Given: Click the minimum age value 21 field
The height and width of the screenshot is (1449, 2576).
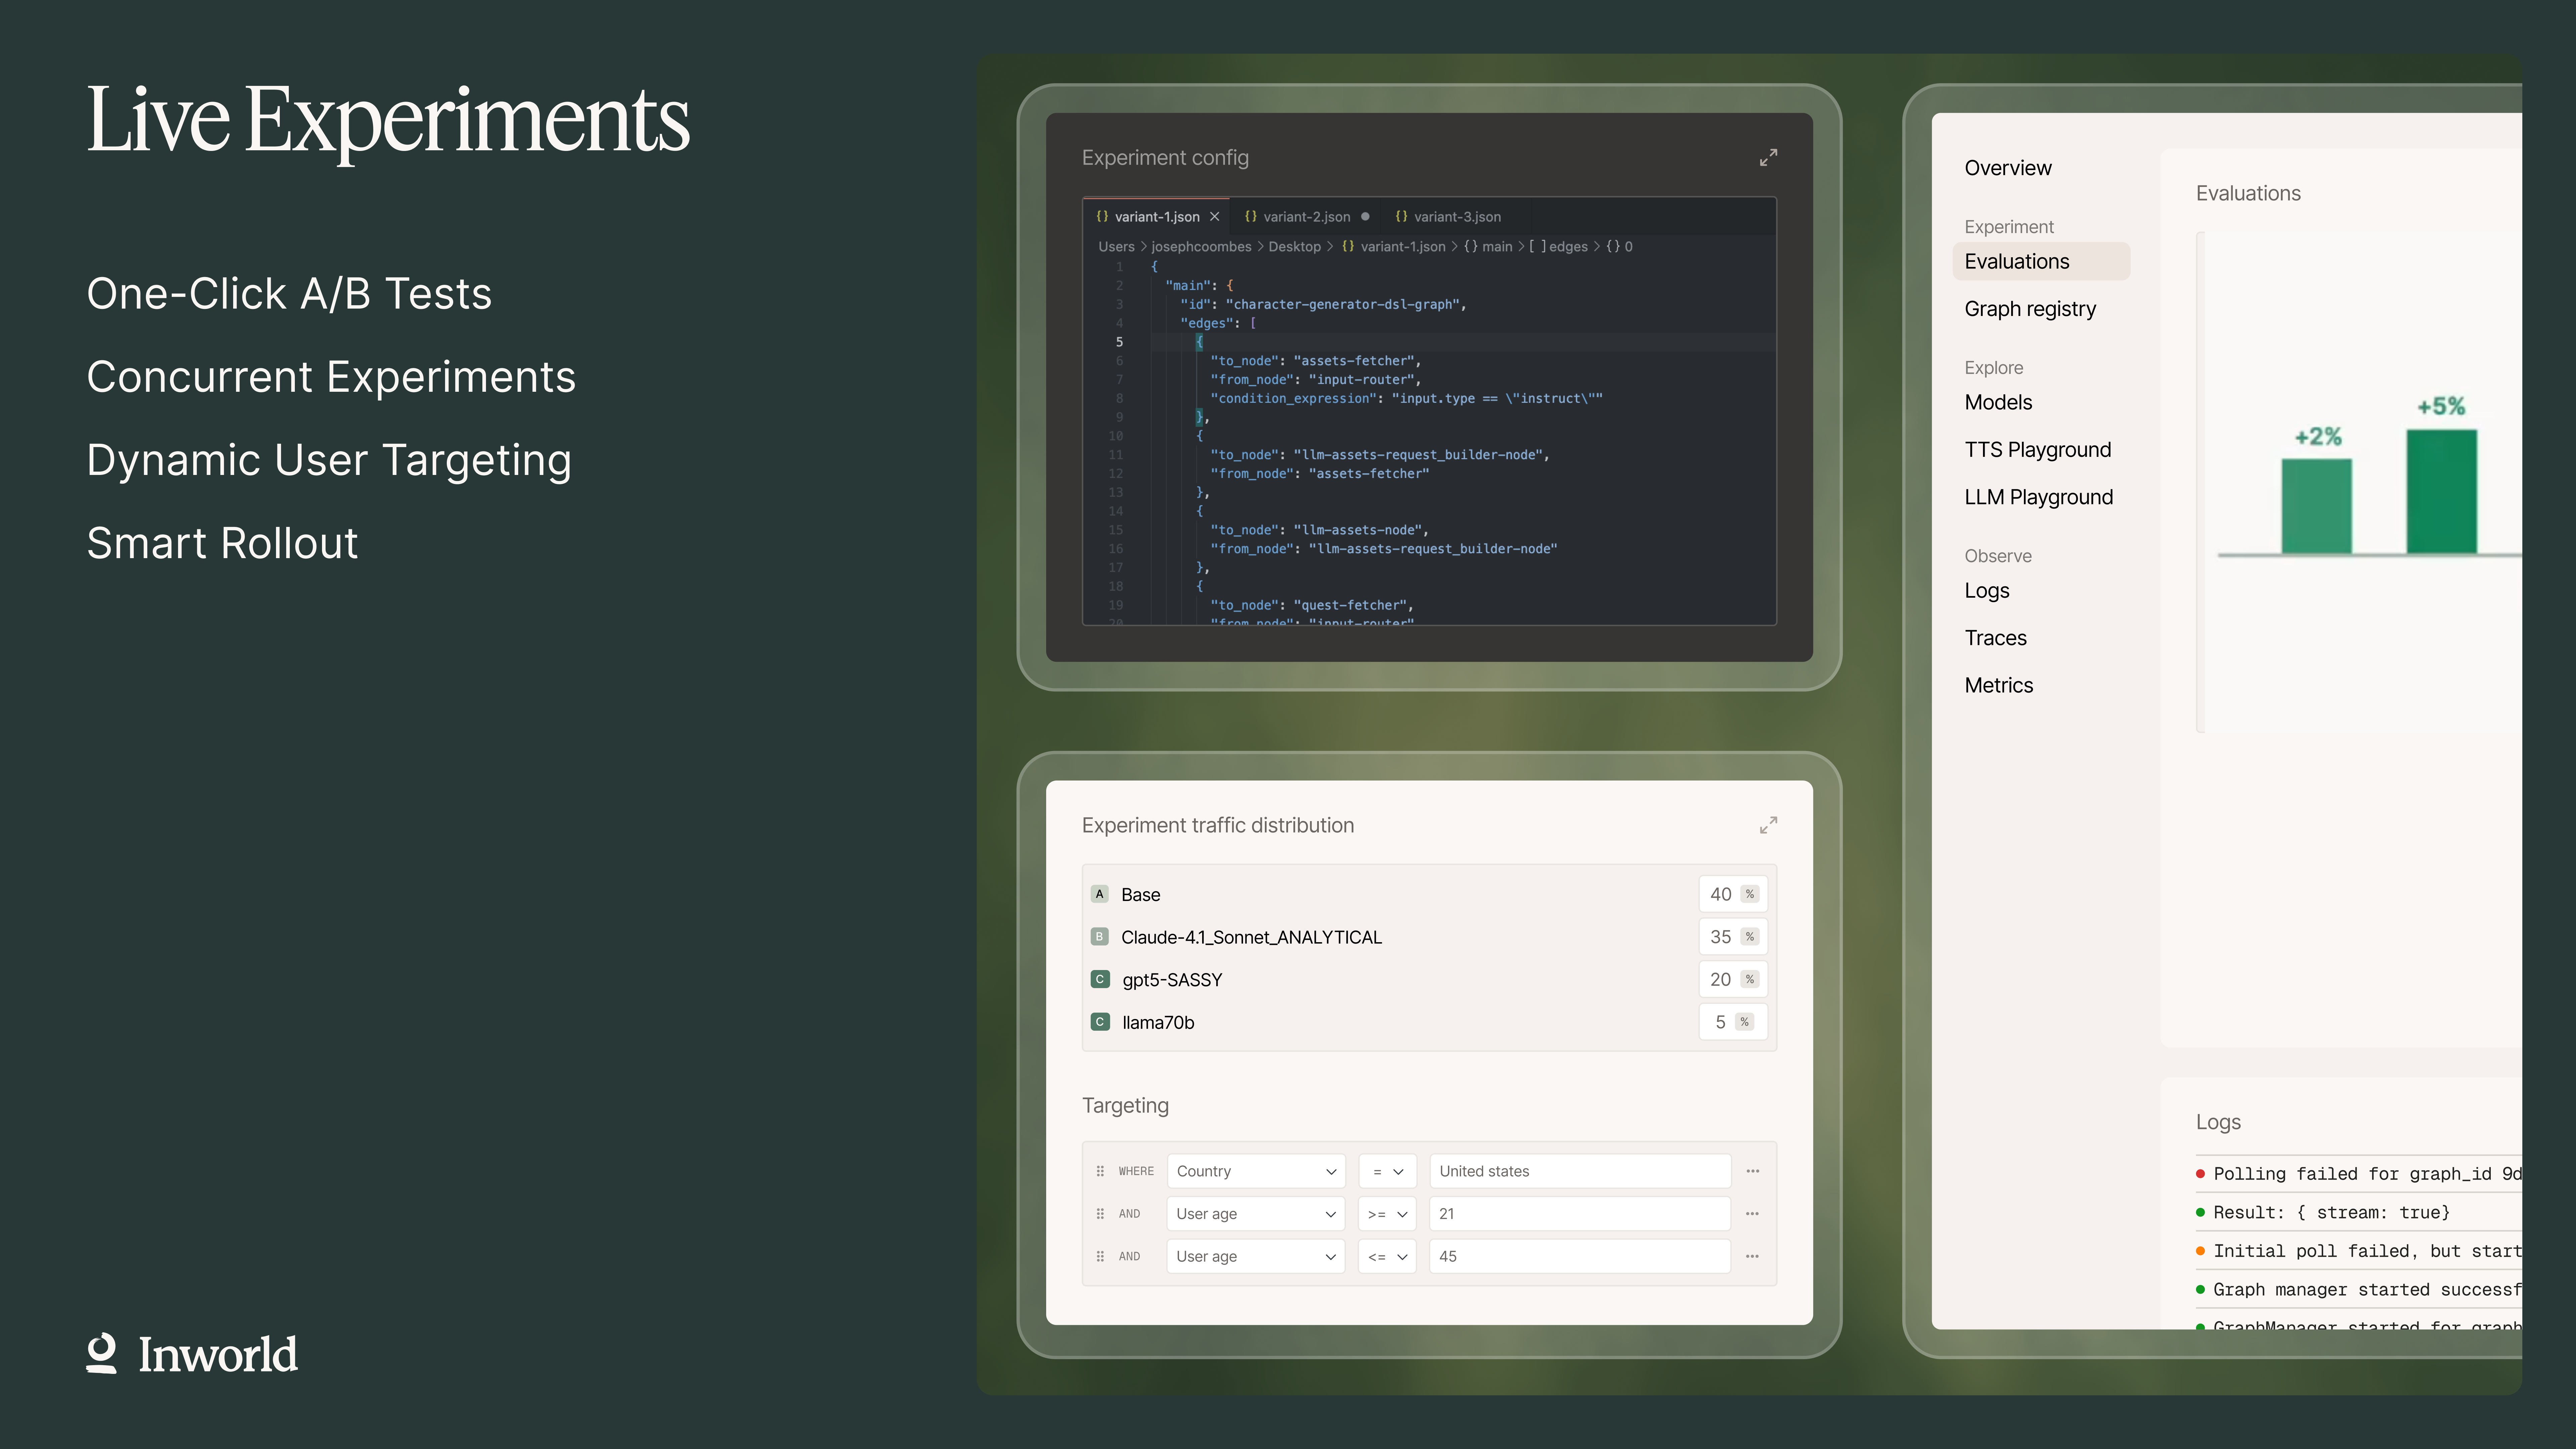Looking at the screenshot, I should [1580, 1214].
